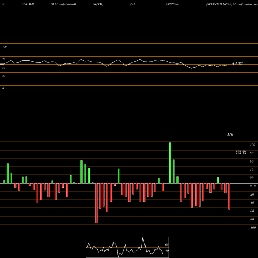Click the 50 level label on RSI axis

[x=4, y=68]
